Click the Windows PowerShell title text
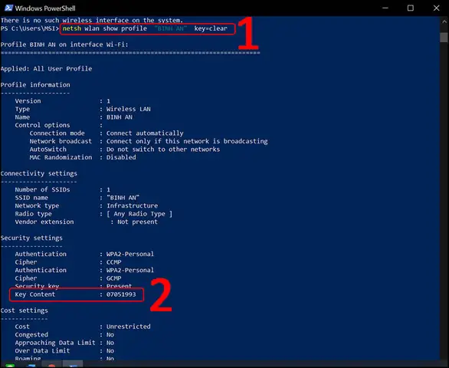Image resolution: width=449 pixels, height=368 pixels. click(45, 8)
